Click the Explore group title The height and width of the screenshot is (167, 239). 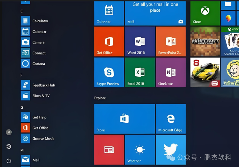coord(100,98)
